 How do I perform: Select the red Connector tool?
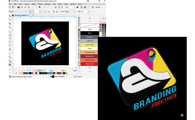10,57
